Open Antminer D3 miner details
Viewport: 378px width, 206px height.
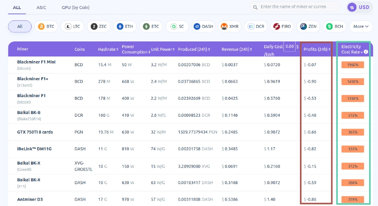click(x=29, y=199)
